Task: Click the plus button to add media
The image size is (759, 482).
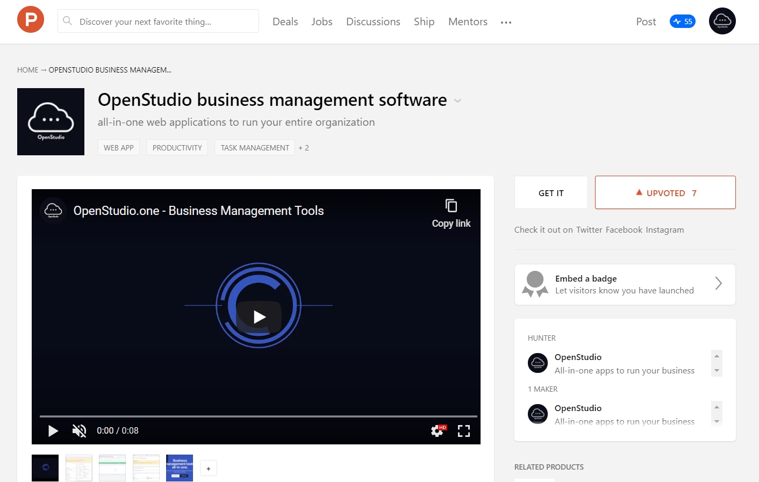Action: pyautogui.click(x=209, y=469)
